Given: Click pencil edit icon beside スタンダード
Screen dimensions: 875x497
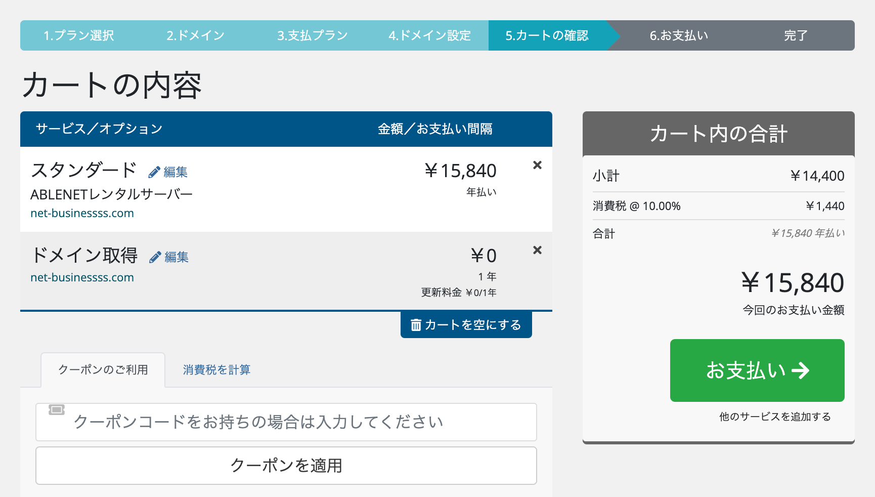Looking at the screenshot, I should (x=154, y=173).
